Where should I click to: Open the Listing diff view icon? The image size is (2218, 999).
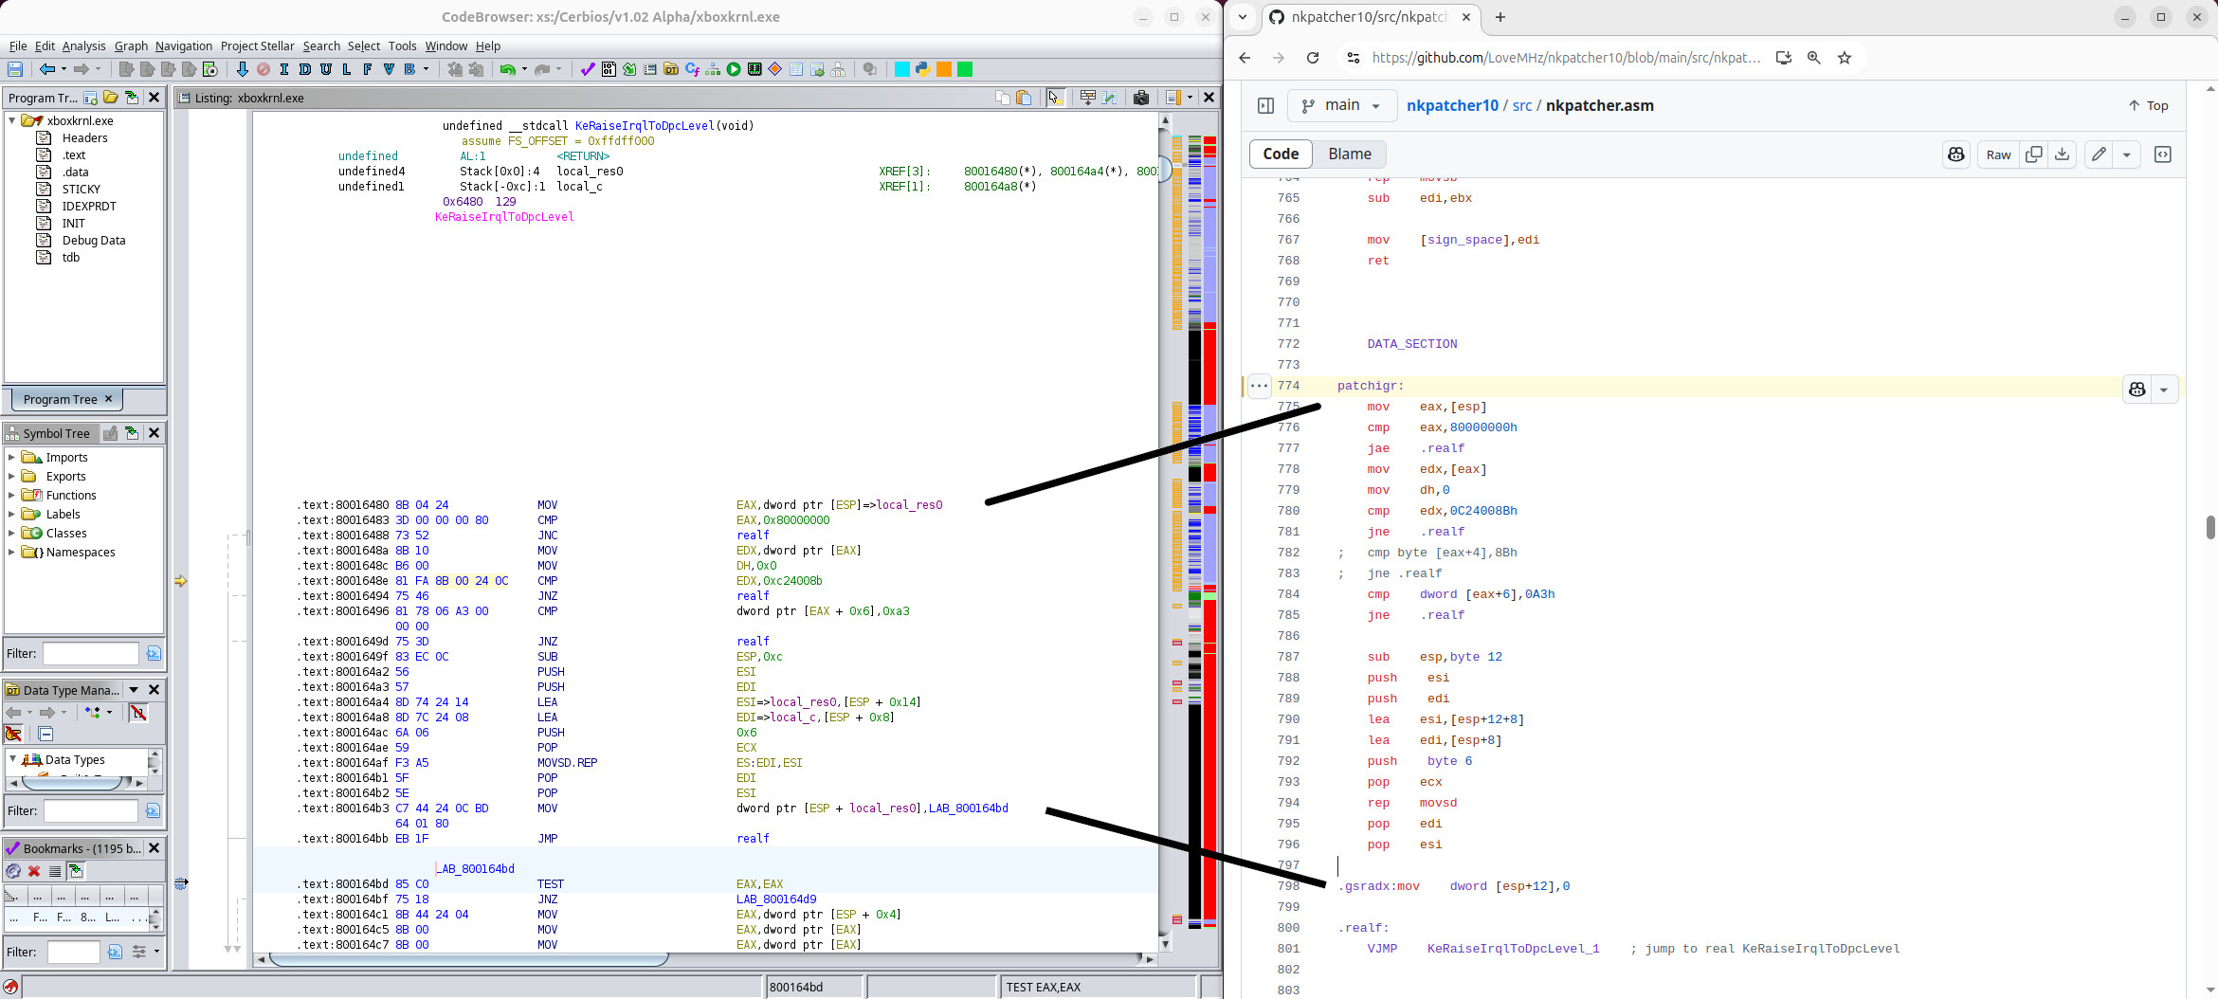coord(1109,98)
